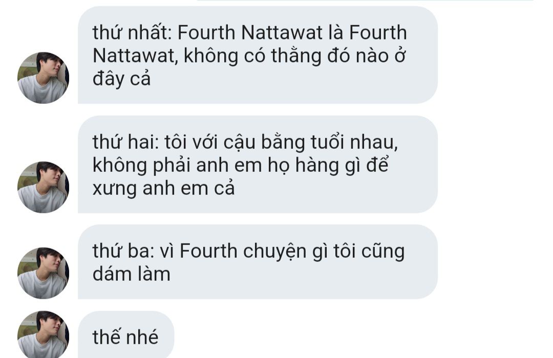This screenshot has height=358, width=553.
Task: Tap profile picture next to "thứ ba" message
Action: coord(43,273)
